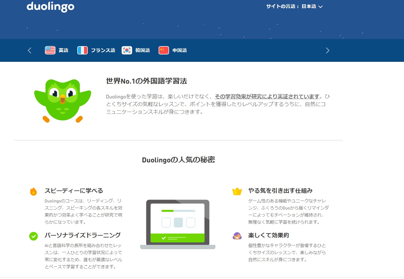
Task: Click the heading 楽しくて効果的
Action: pos(269,235)
